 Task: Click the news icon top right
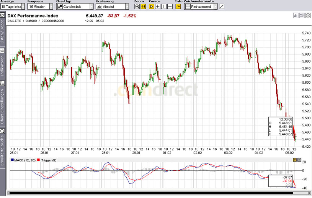point(302,15)
